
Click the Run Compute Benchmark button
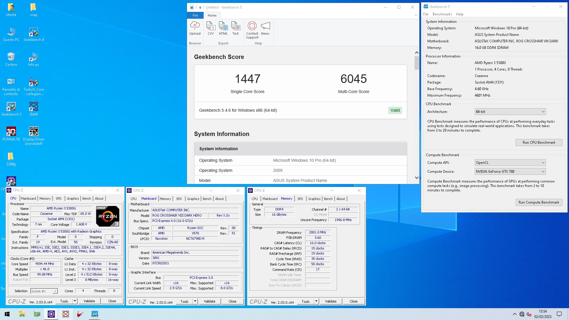[x=539, y=202]
